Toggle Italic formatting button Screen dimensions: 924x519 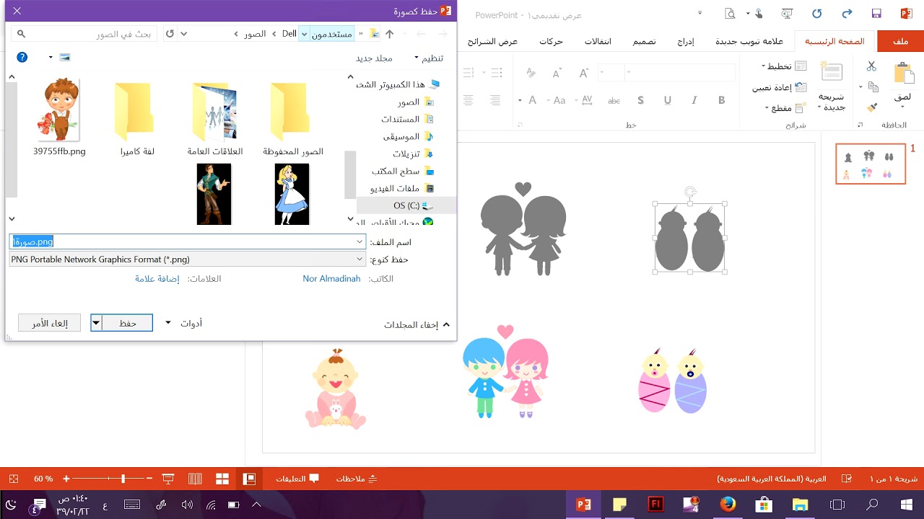pos(694,101)
